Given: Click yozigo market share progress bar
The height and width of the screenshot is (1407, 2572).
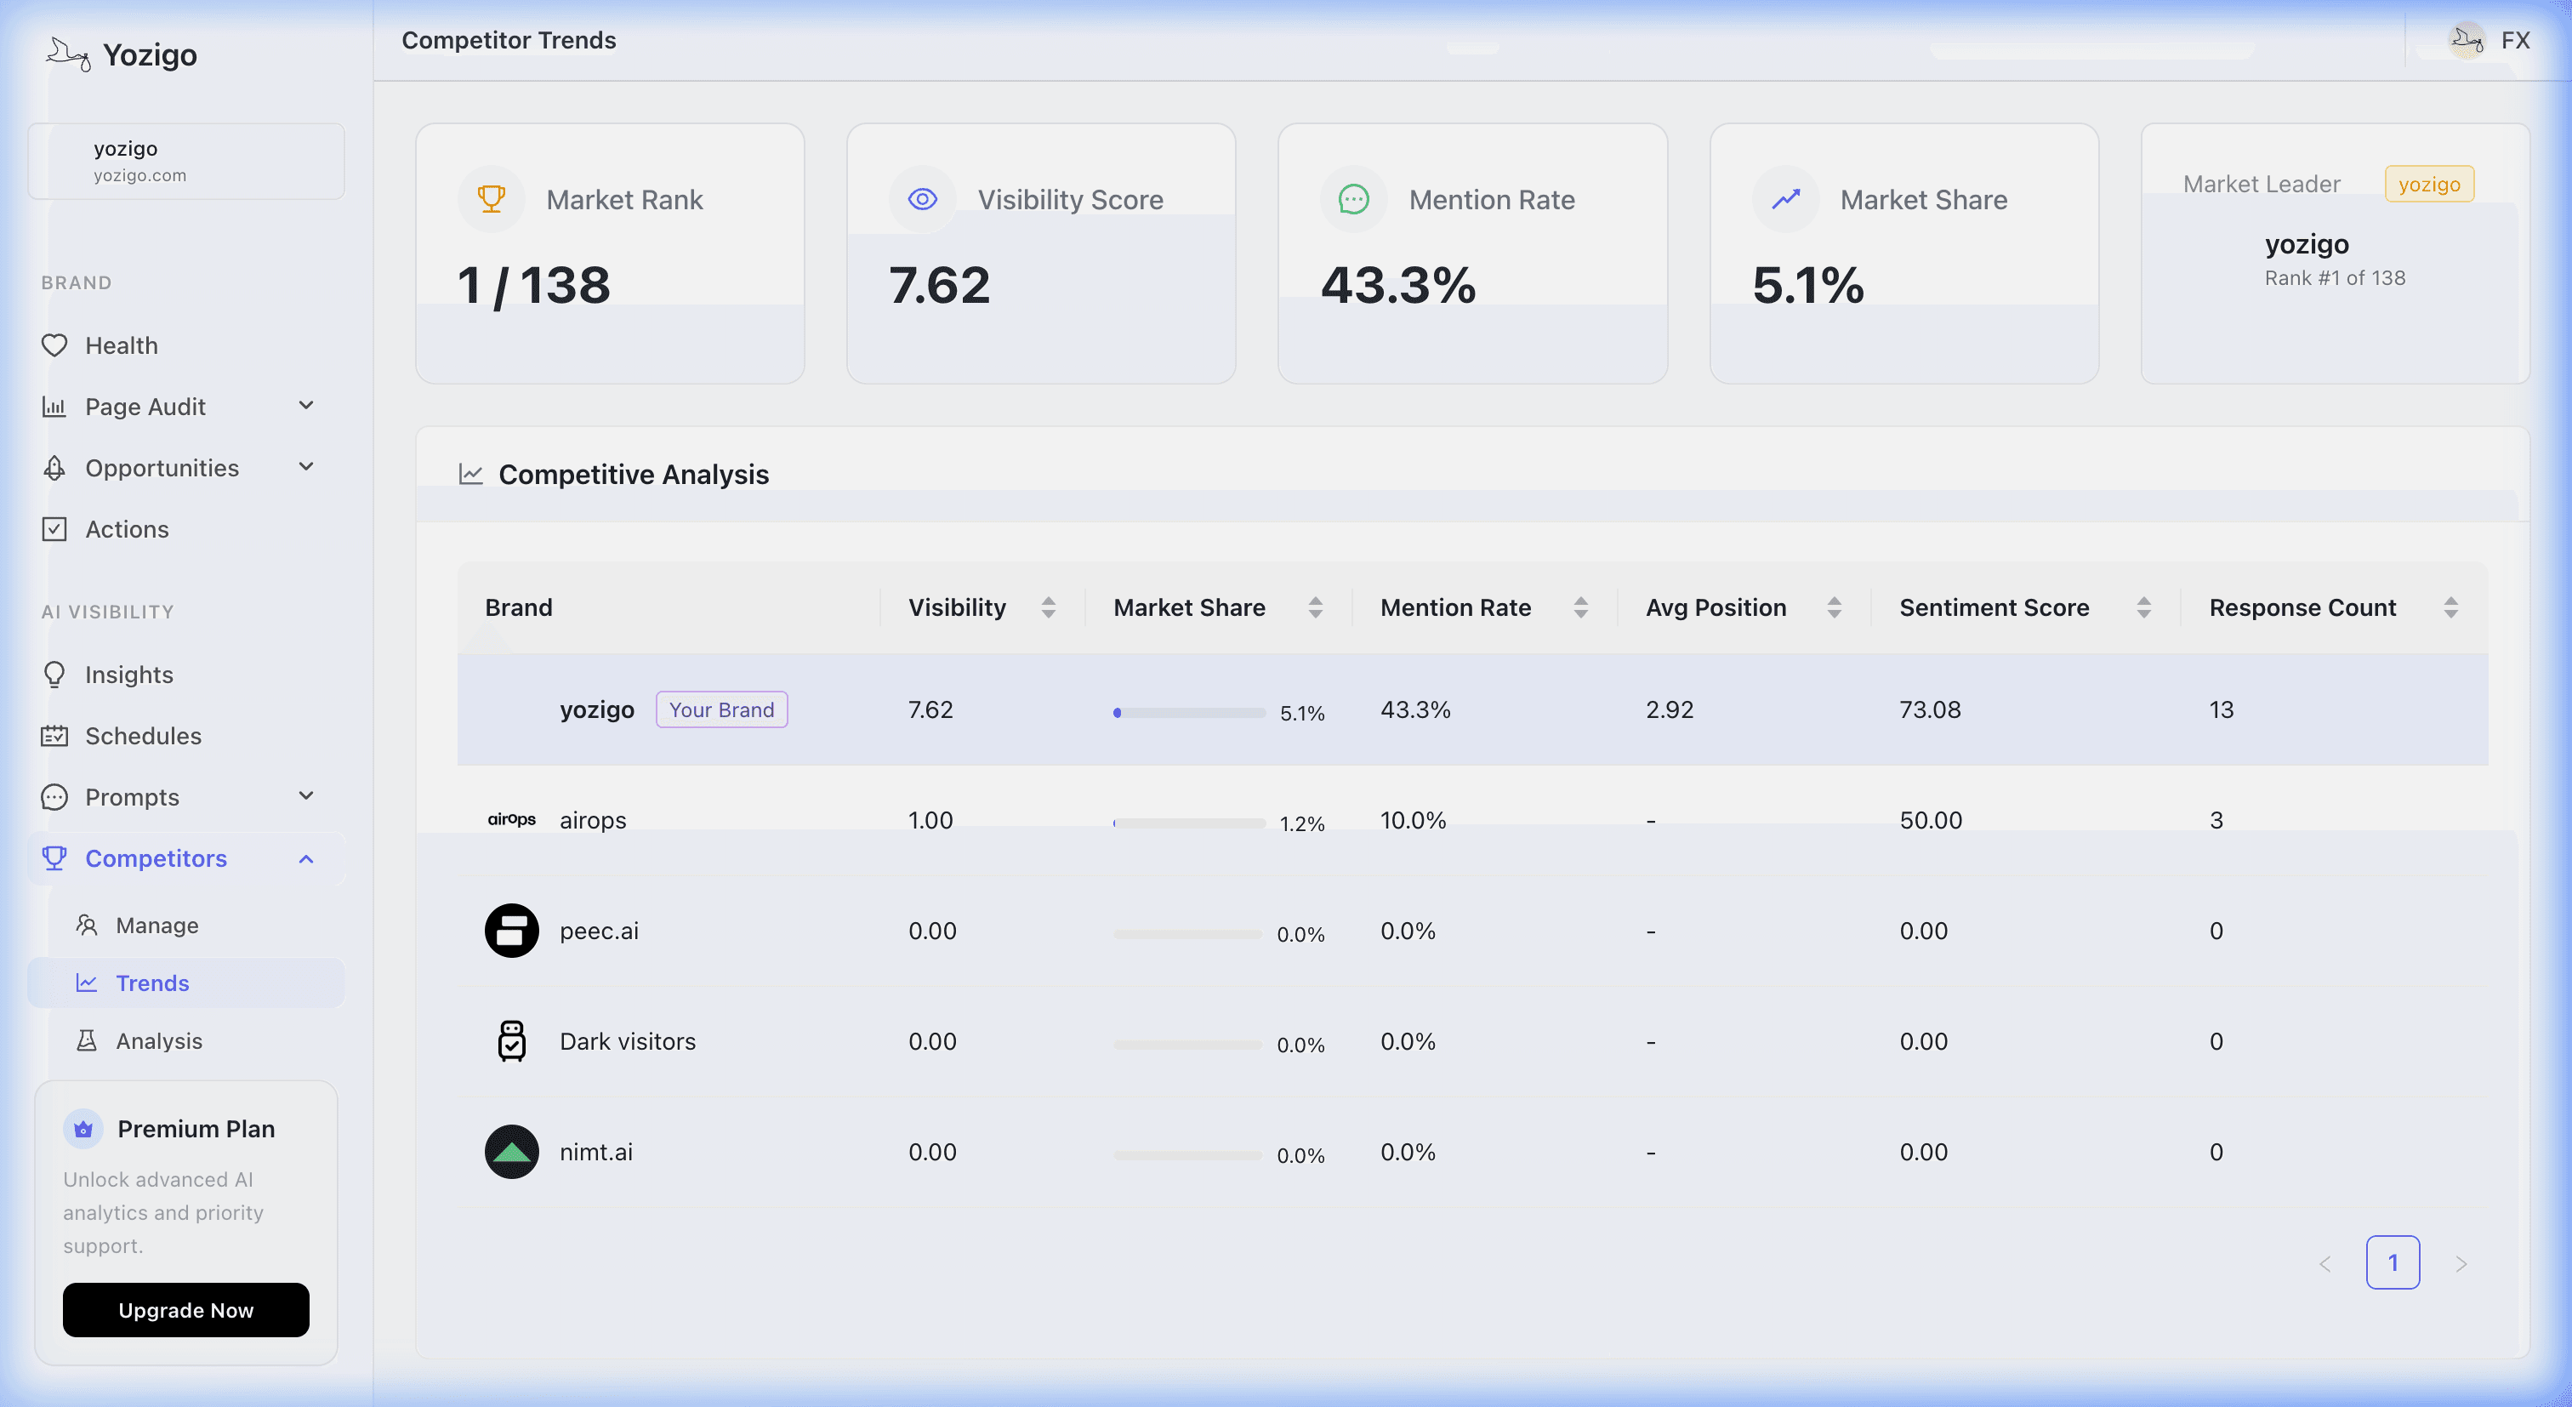Looking at the screenshot, I should (x=1188, y=713).
